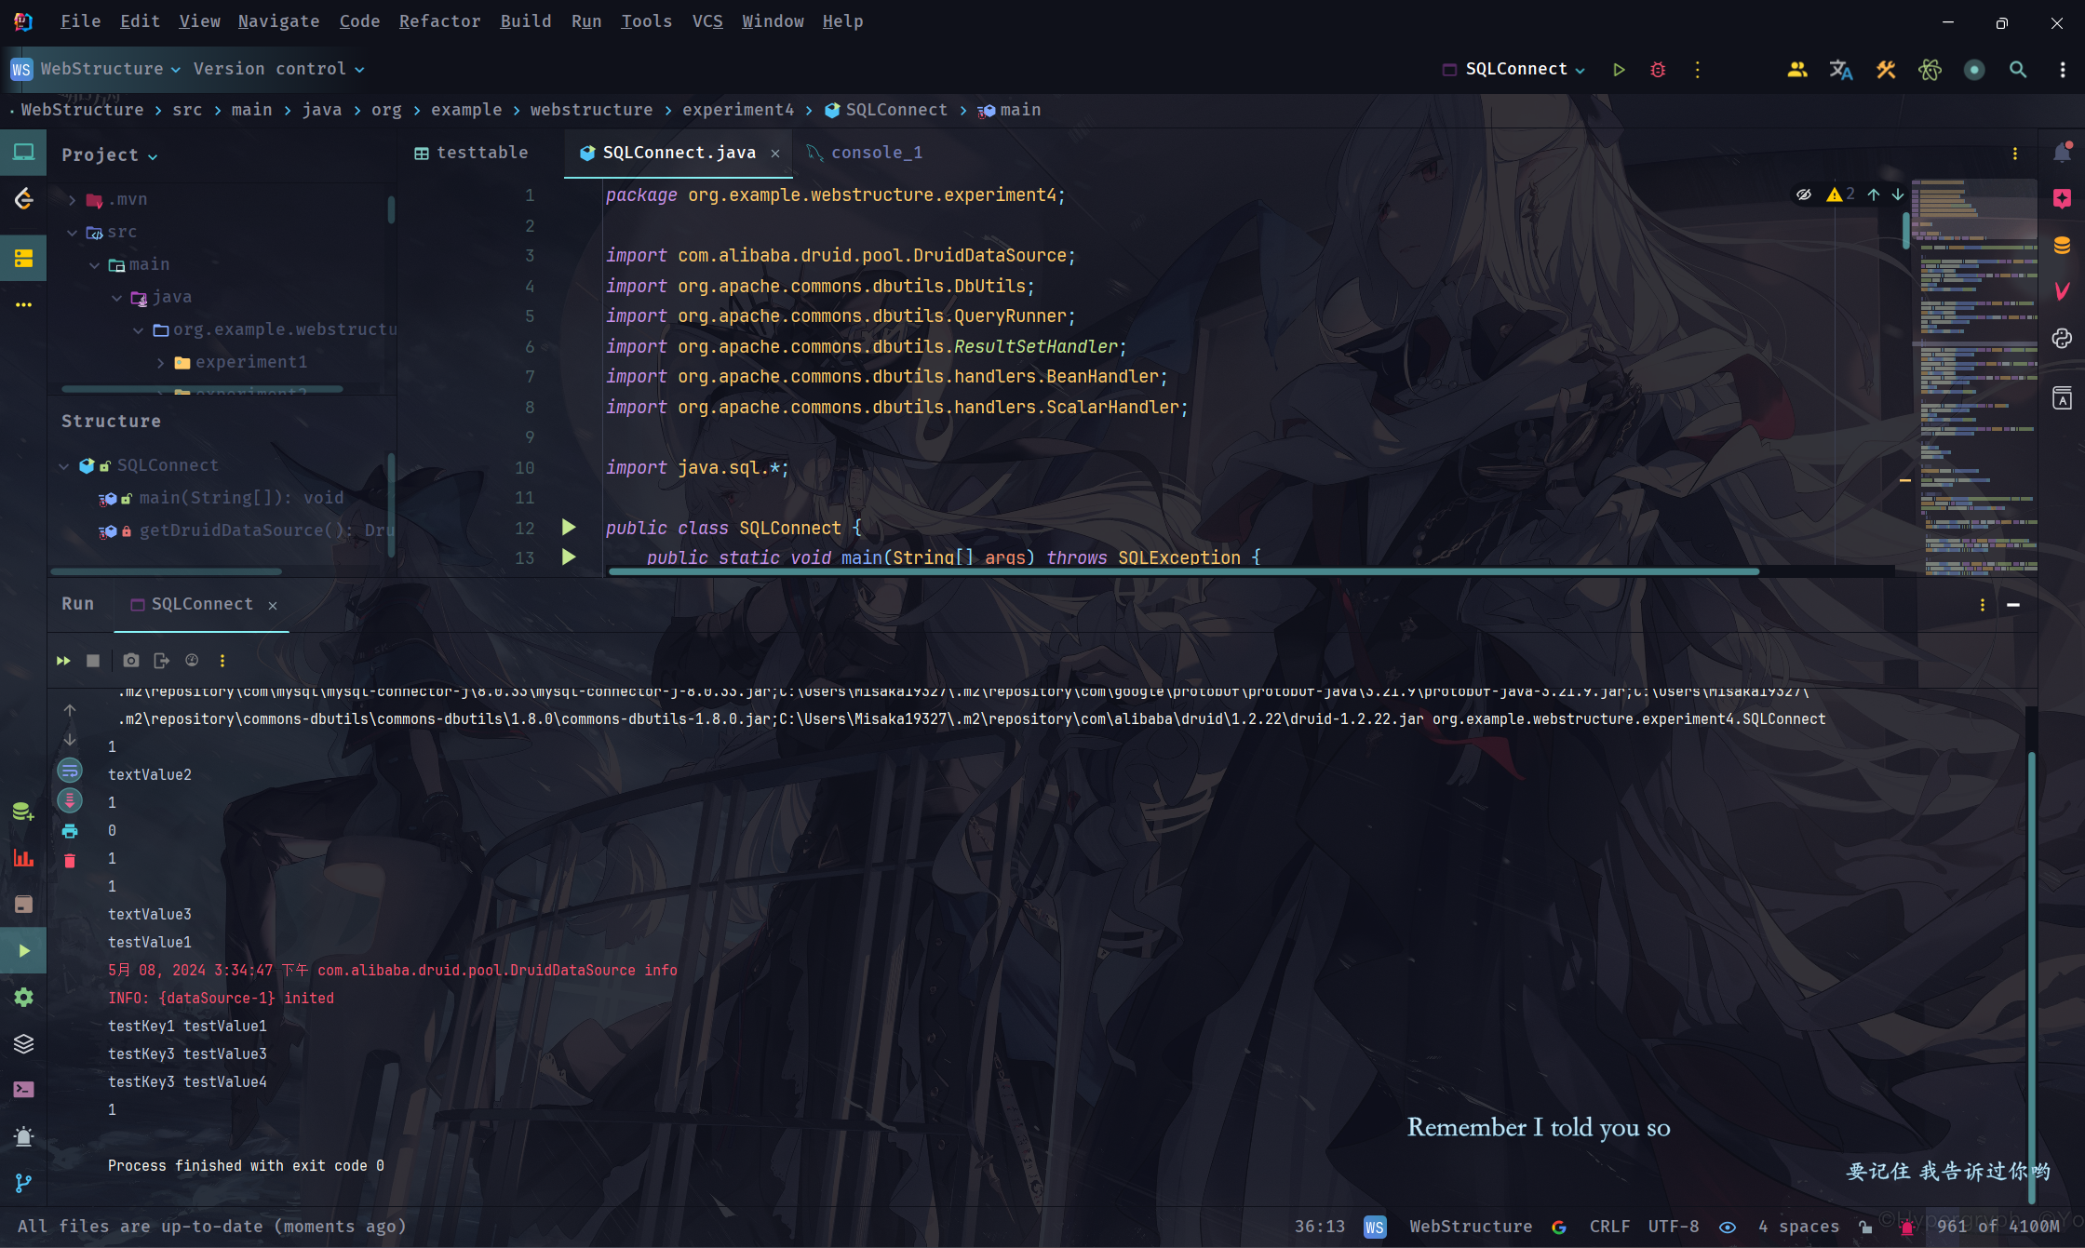Open the Git tool window icon
The image size is (2085, 1248).
click(23, 1183)
